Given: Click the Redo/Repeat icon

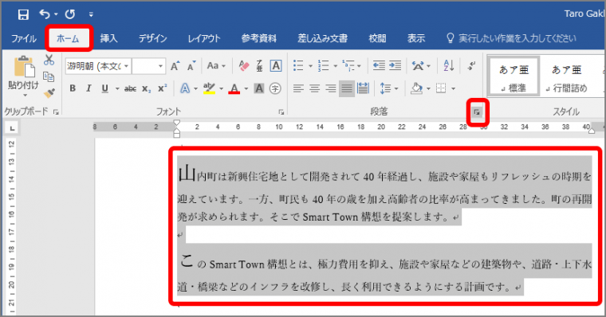Looking at the screenshot, I should point(70,14).
